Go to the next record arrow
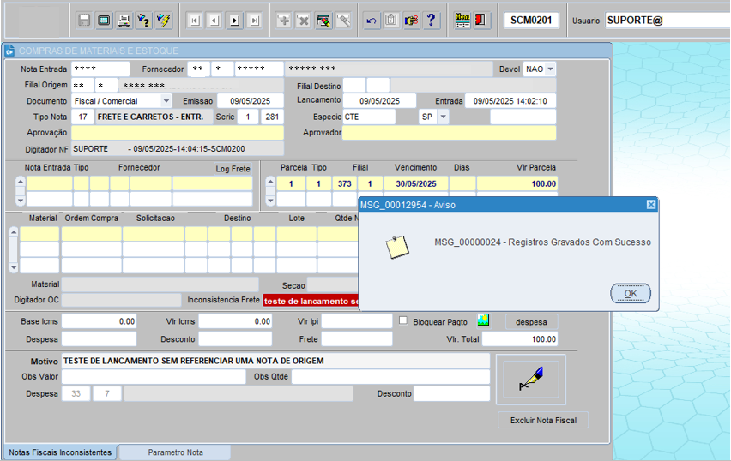 click(x=234, y=20)
